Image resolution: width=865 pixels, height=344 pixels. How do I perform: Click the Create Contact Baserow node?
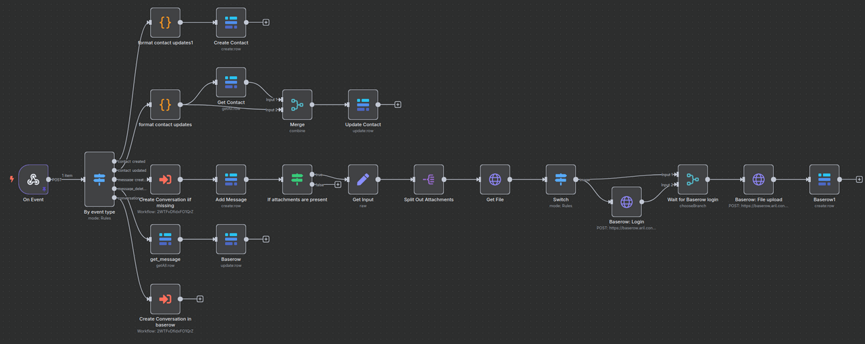tap(231, 22)
